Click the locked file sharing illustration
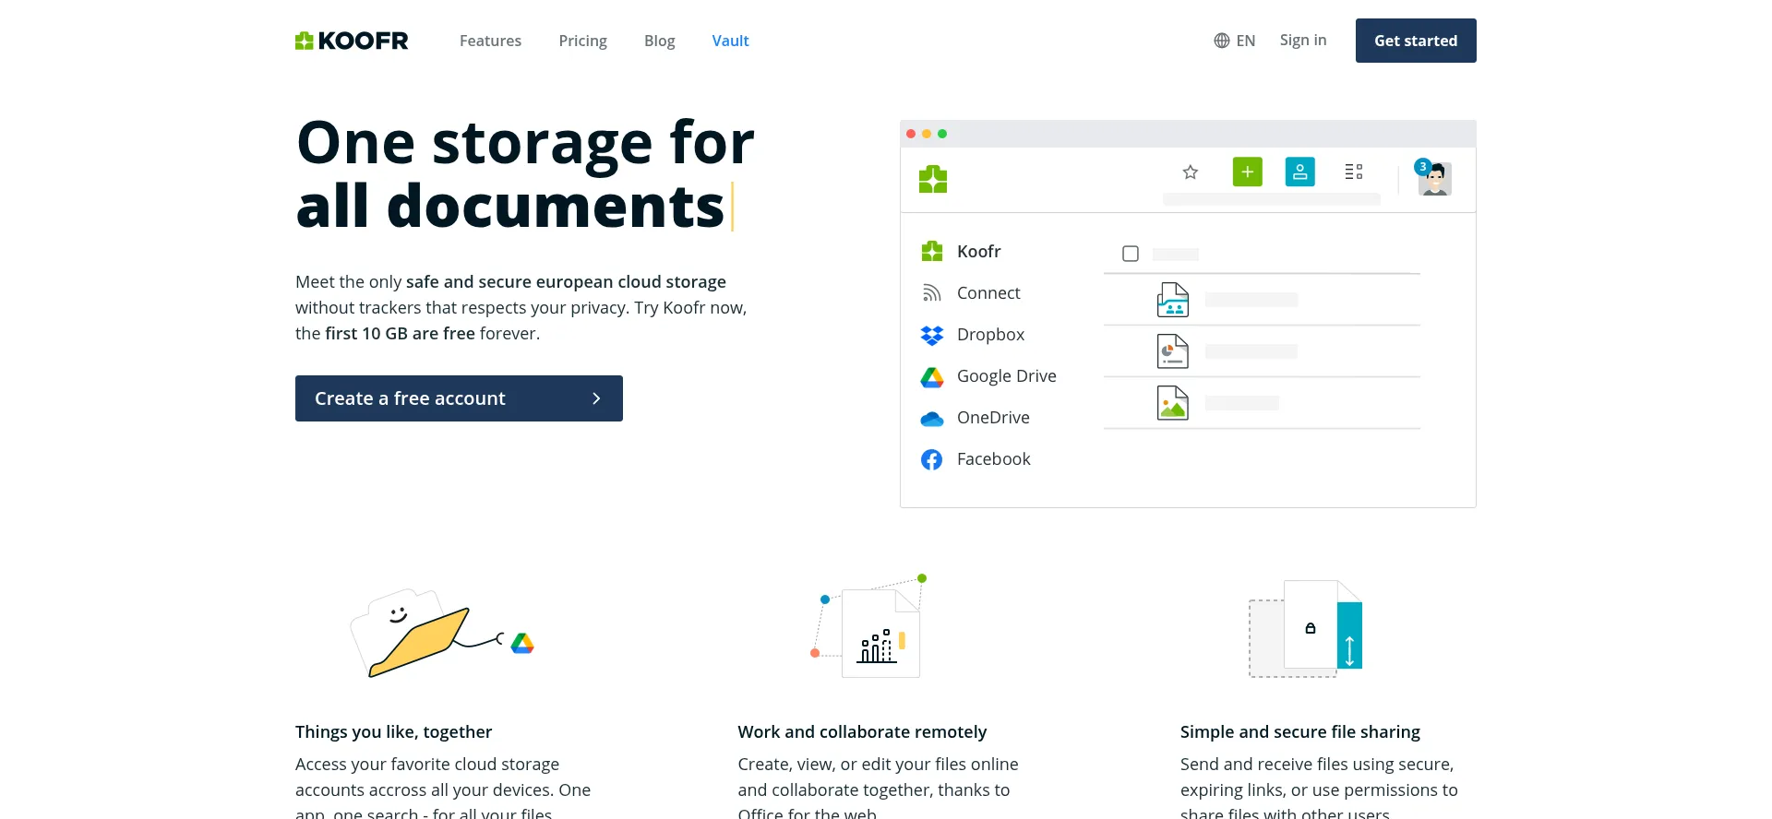Viewport: 1772px width, 819px height. (x=1305, y=629)
